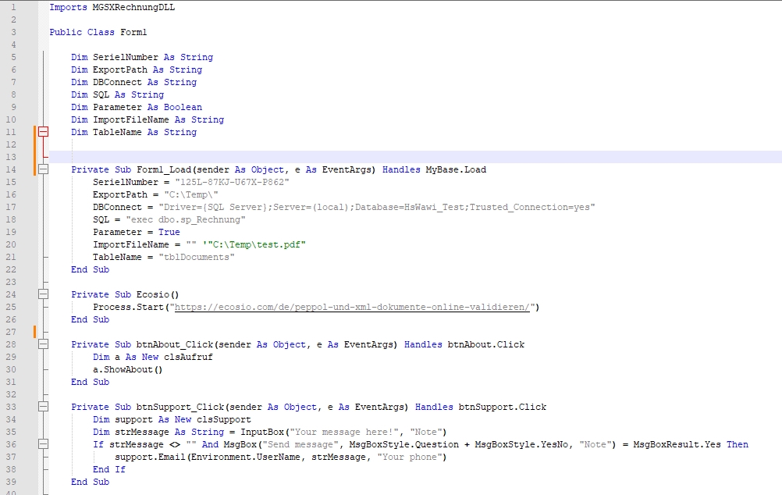This screenshot has height=495, width=782.
Task: Click line number 13 in the margin
Action: coord(11,157)
